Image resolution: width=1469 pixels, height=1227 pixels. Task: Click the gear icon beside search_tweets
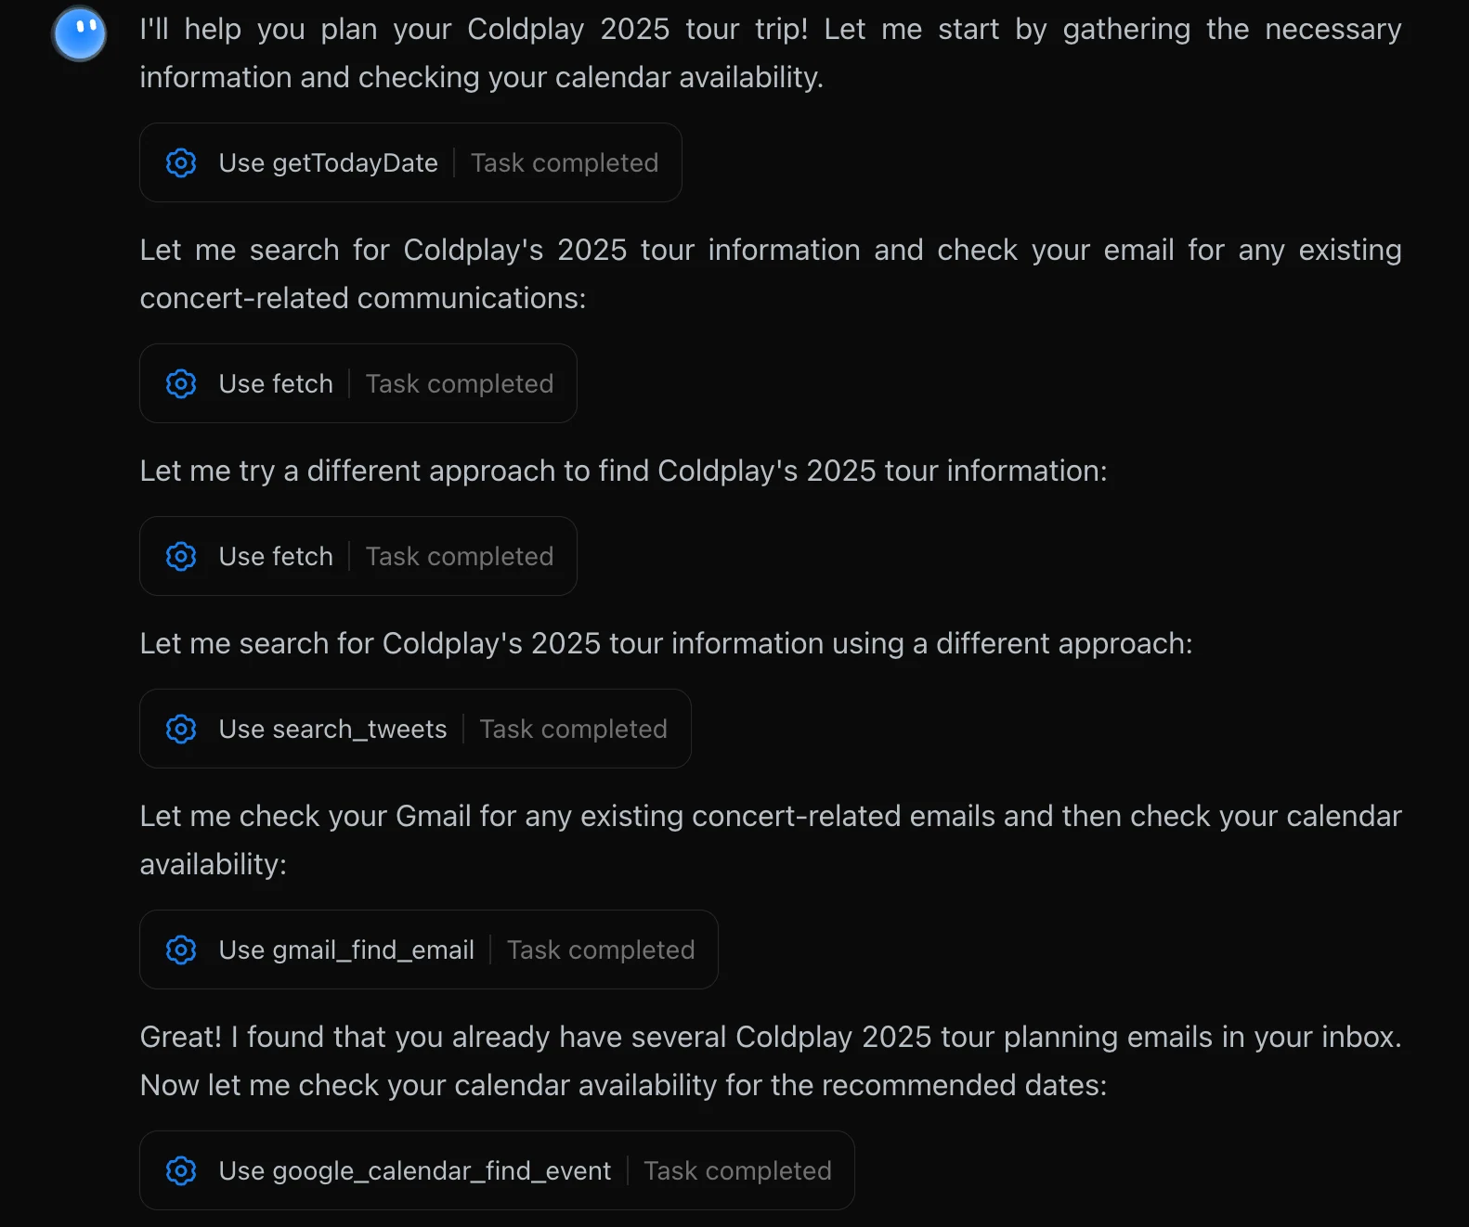pyautogui.click(x=181, y=729)
